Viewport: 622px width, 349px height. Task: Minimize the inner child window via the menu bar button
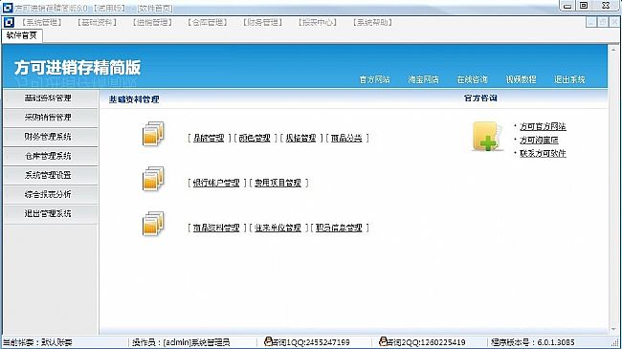pos(591,22)
